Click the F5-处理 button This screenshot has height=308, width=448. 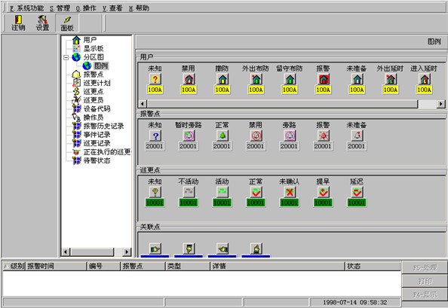tap(425, 267)
